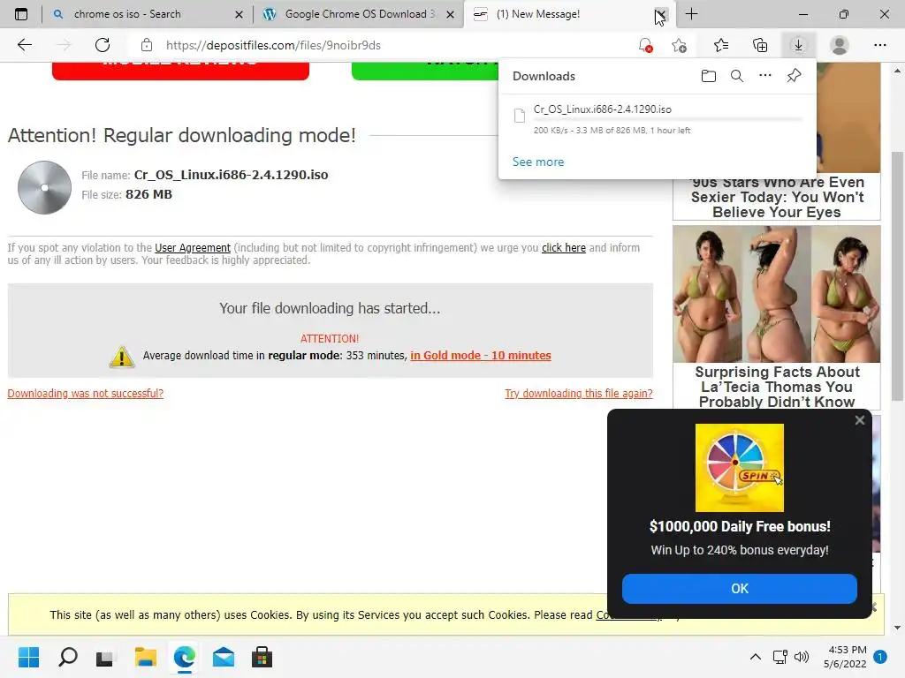This screenshot has height=678, width=905.
Task: Open network status tray icon
Action: click(780, 657)
